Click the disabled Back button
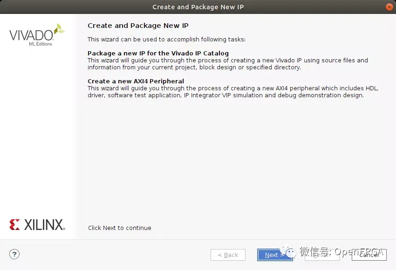Image resolution: width=396 pixels, height=270 pixels. tap(228, 255)
